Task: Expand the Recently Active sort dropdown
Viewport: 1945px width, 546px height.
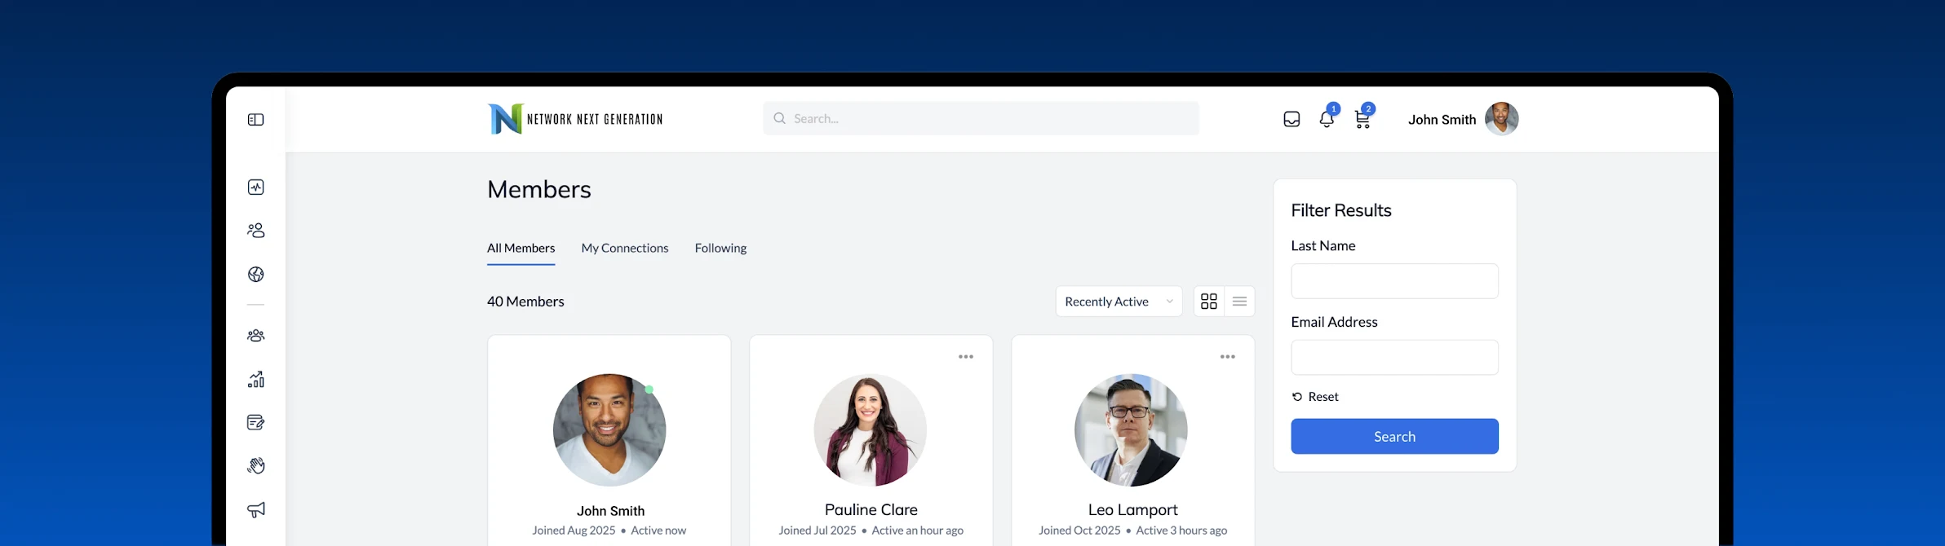Action: [x=1119, y=302]
